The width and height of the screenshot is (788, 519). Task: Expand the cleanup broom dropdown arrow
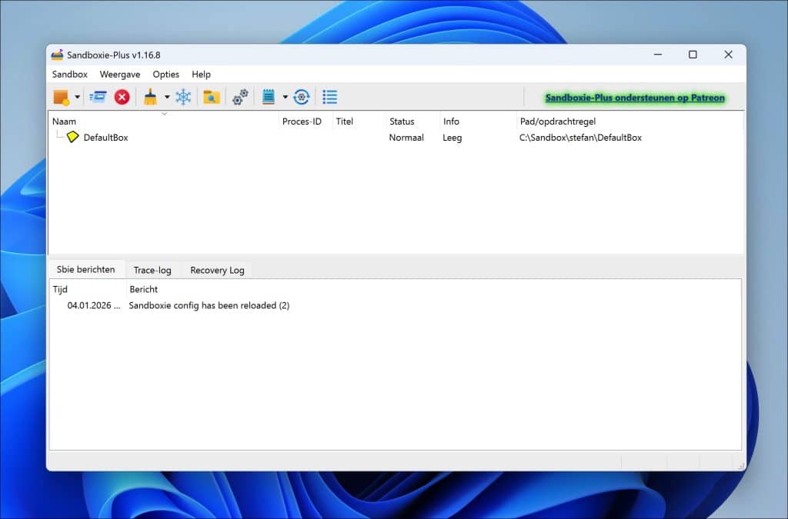pyautogui.click(x=167, y=98)
